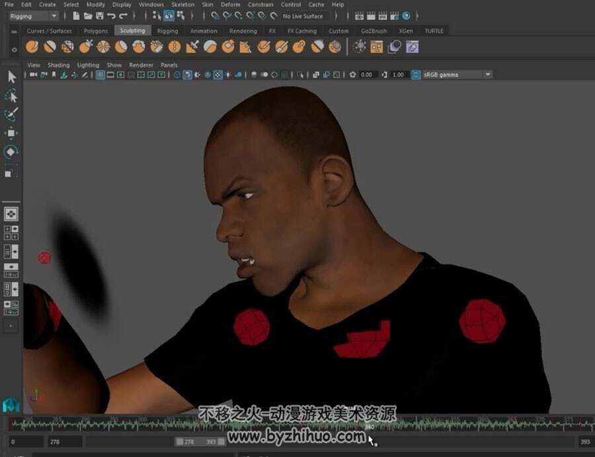Select the Knife sculpt brush
This screenshot has height=457, width=595.
[263, 47]
